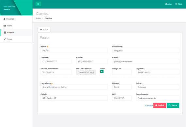Focus the Nome input field
The height and width of the screenshot is (127, 186).
(x=74, y=50)
